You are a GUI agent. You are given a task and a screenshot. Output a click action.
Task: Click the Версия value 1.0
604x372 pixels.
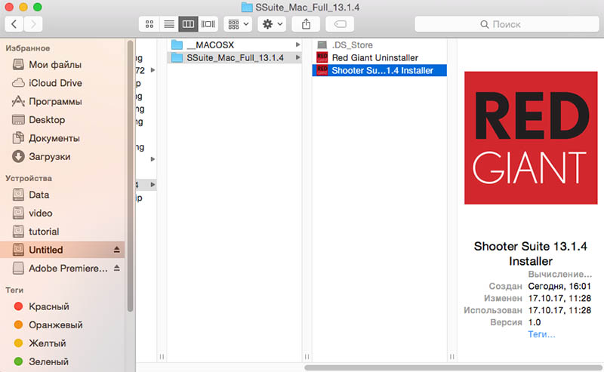point(535,322)
